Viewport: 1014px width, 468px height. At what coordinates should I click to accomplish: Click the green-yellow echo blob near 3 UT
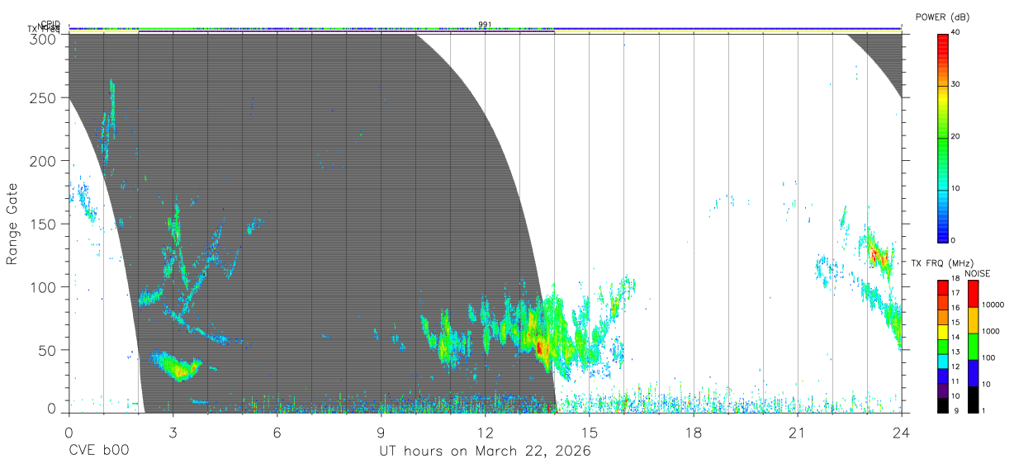[x=178, y=366]
